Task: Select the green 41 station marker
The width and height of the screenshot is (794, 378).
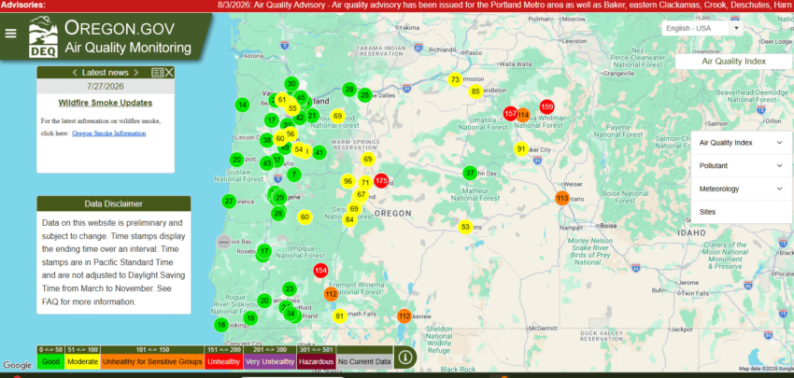Action: coord(319,152)
